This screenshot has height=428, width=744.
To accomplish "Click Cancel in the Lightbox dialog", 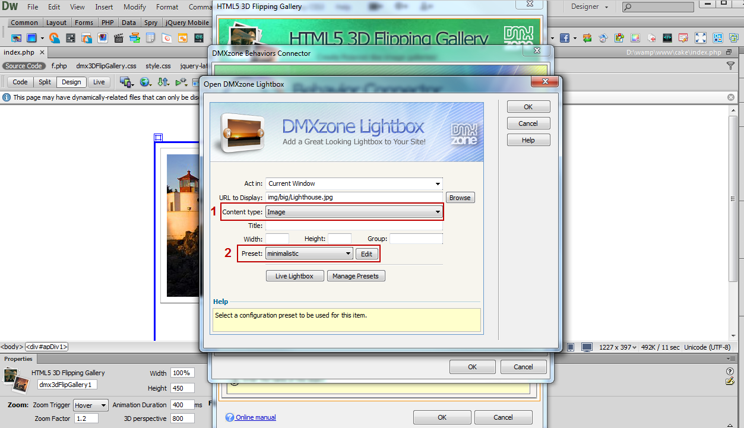I will (x=528, y=123).
